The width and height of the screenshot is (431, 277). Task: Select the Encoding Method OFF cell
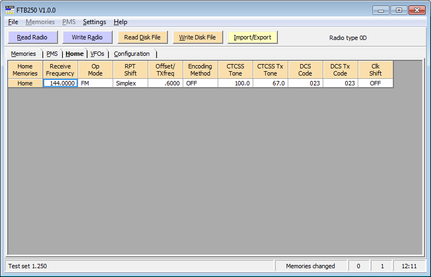(x=200, y=83)
